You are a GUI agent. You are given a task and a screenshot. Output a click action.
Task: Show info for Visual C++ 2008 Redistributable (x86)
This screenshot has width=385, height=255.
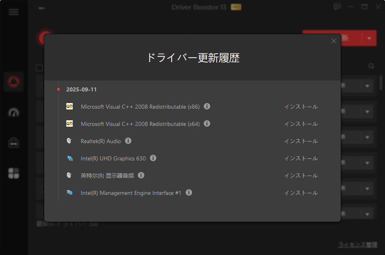pyautogui.click(x=207, y=106)
